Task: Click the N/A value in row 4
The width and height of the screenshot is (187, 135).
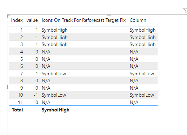Action: pos(46,52)
